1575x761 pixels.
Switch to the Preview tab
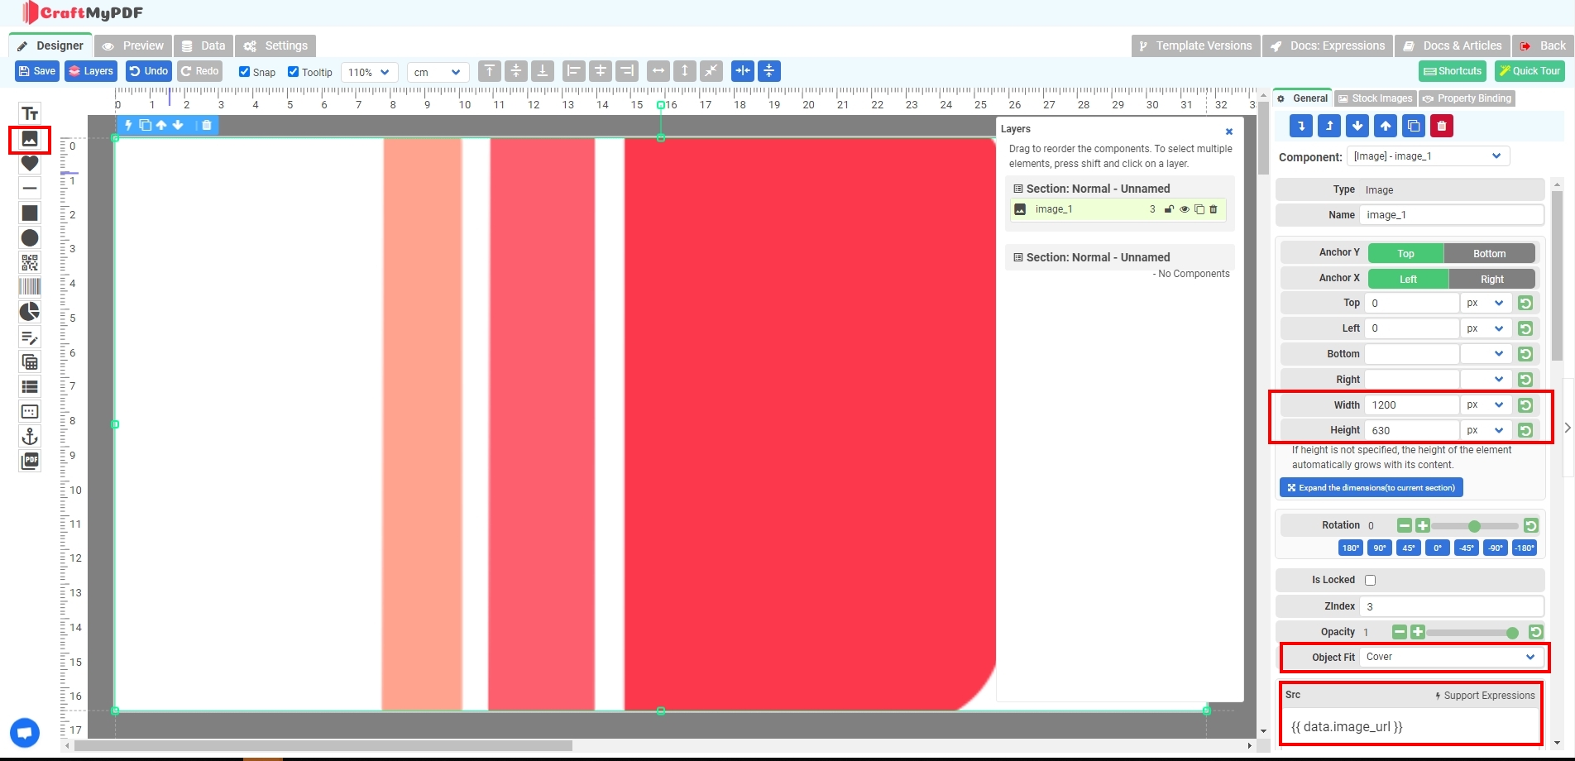(133, 45)
